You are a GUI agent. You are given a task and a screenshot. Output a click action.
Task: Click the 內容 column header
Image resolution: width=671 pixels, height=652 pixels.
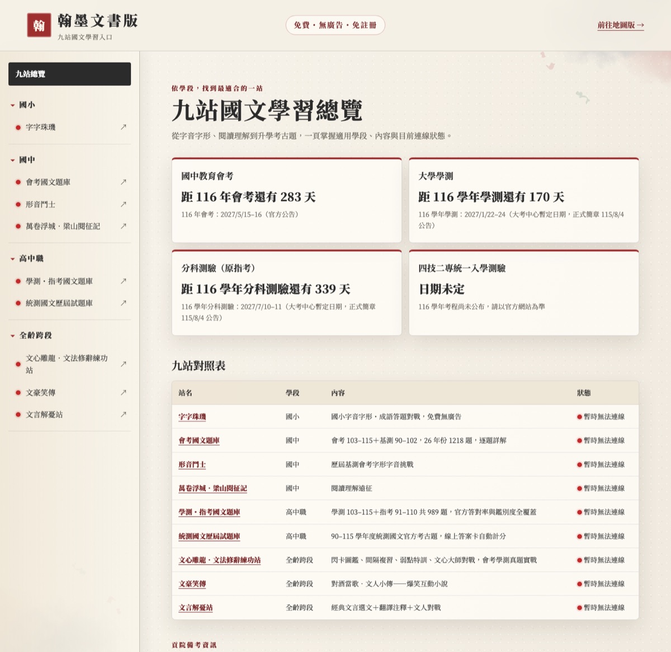coord(338,393)
